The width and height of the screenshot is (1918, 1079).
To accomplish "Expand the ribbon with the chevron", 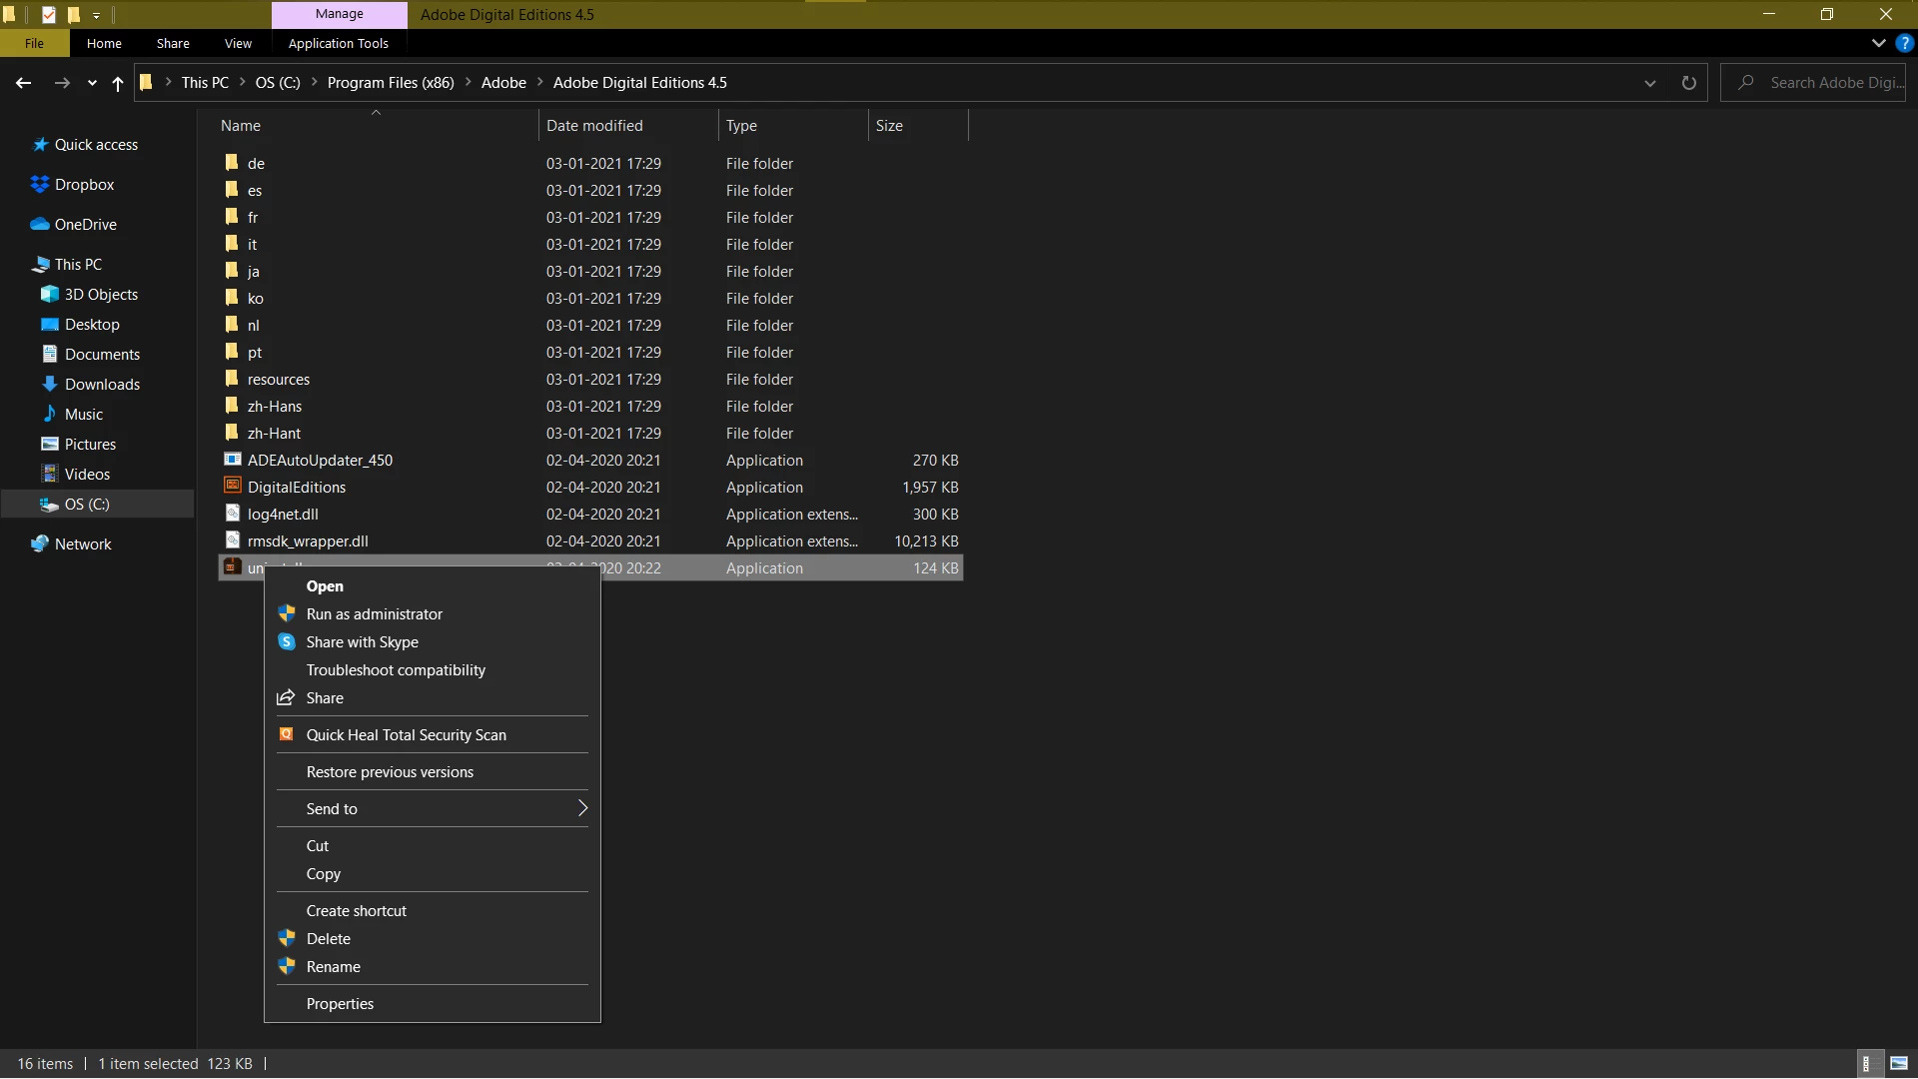I will coord(1878,44).
